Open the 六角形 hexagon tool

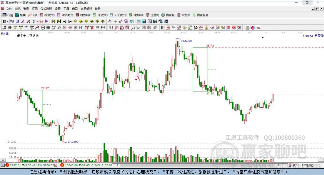[x=184, y=15]
